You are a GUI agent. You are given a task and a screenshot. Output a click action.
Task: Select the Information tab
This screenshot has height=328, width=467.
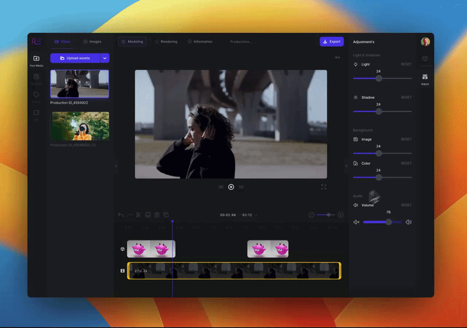(x=200, y=41)
